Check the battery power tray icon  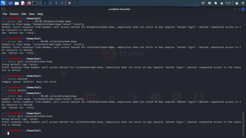(222, 3)
